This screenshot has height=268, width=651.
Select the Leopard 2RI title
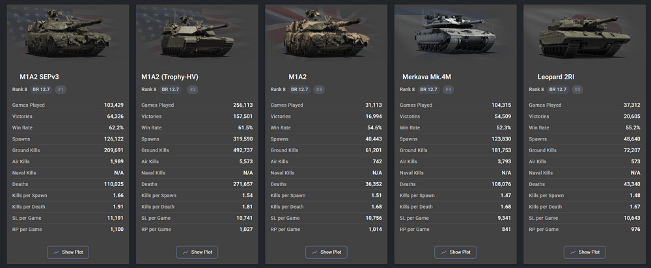point(556,77)
